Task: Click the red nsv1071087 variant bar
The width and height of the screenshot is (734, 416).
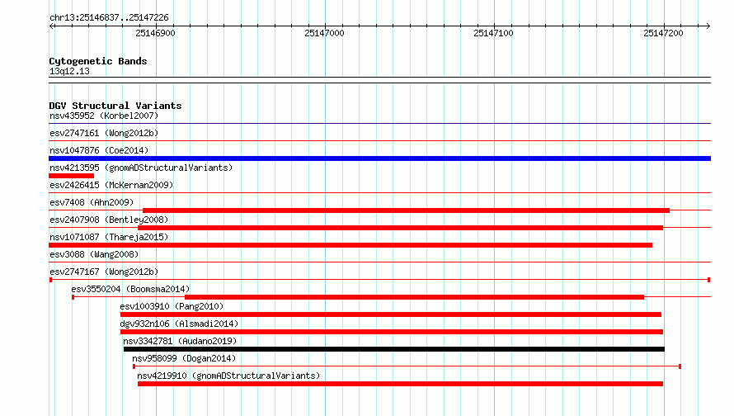Action: 351,245
